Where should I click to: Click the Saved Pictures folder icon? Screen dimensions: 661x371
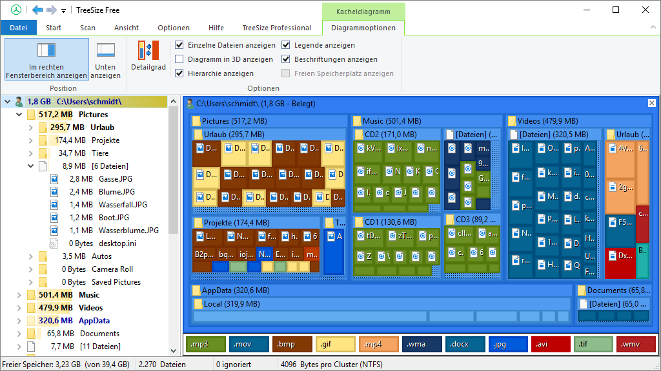point(43,282)
